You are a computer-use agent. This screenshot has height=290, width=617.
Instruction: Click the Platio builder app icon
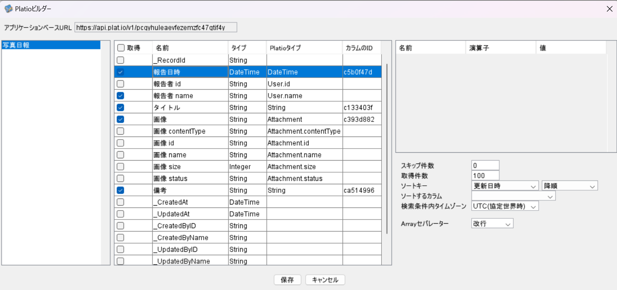(8, 9)
